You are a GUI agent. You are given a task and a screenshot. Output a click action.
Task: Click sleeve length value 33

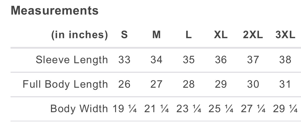[124, 60]
